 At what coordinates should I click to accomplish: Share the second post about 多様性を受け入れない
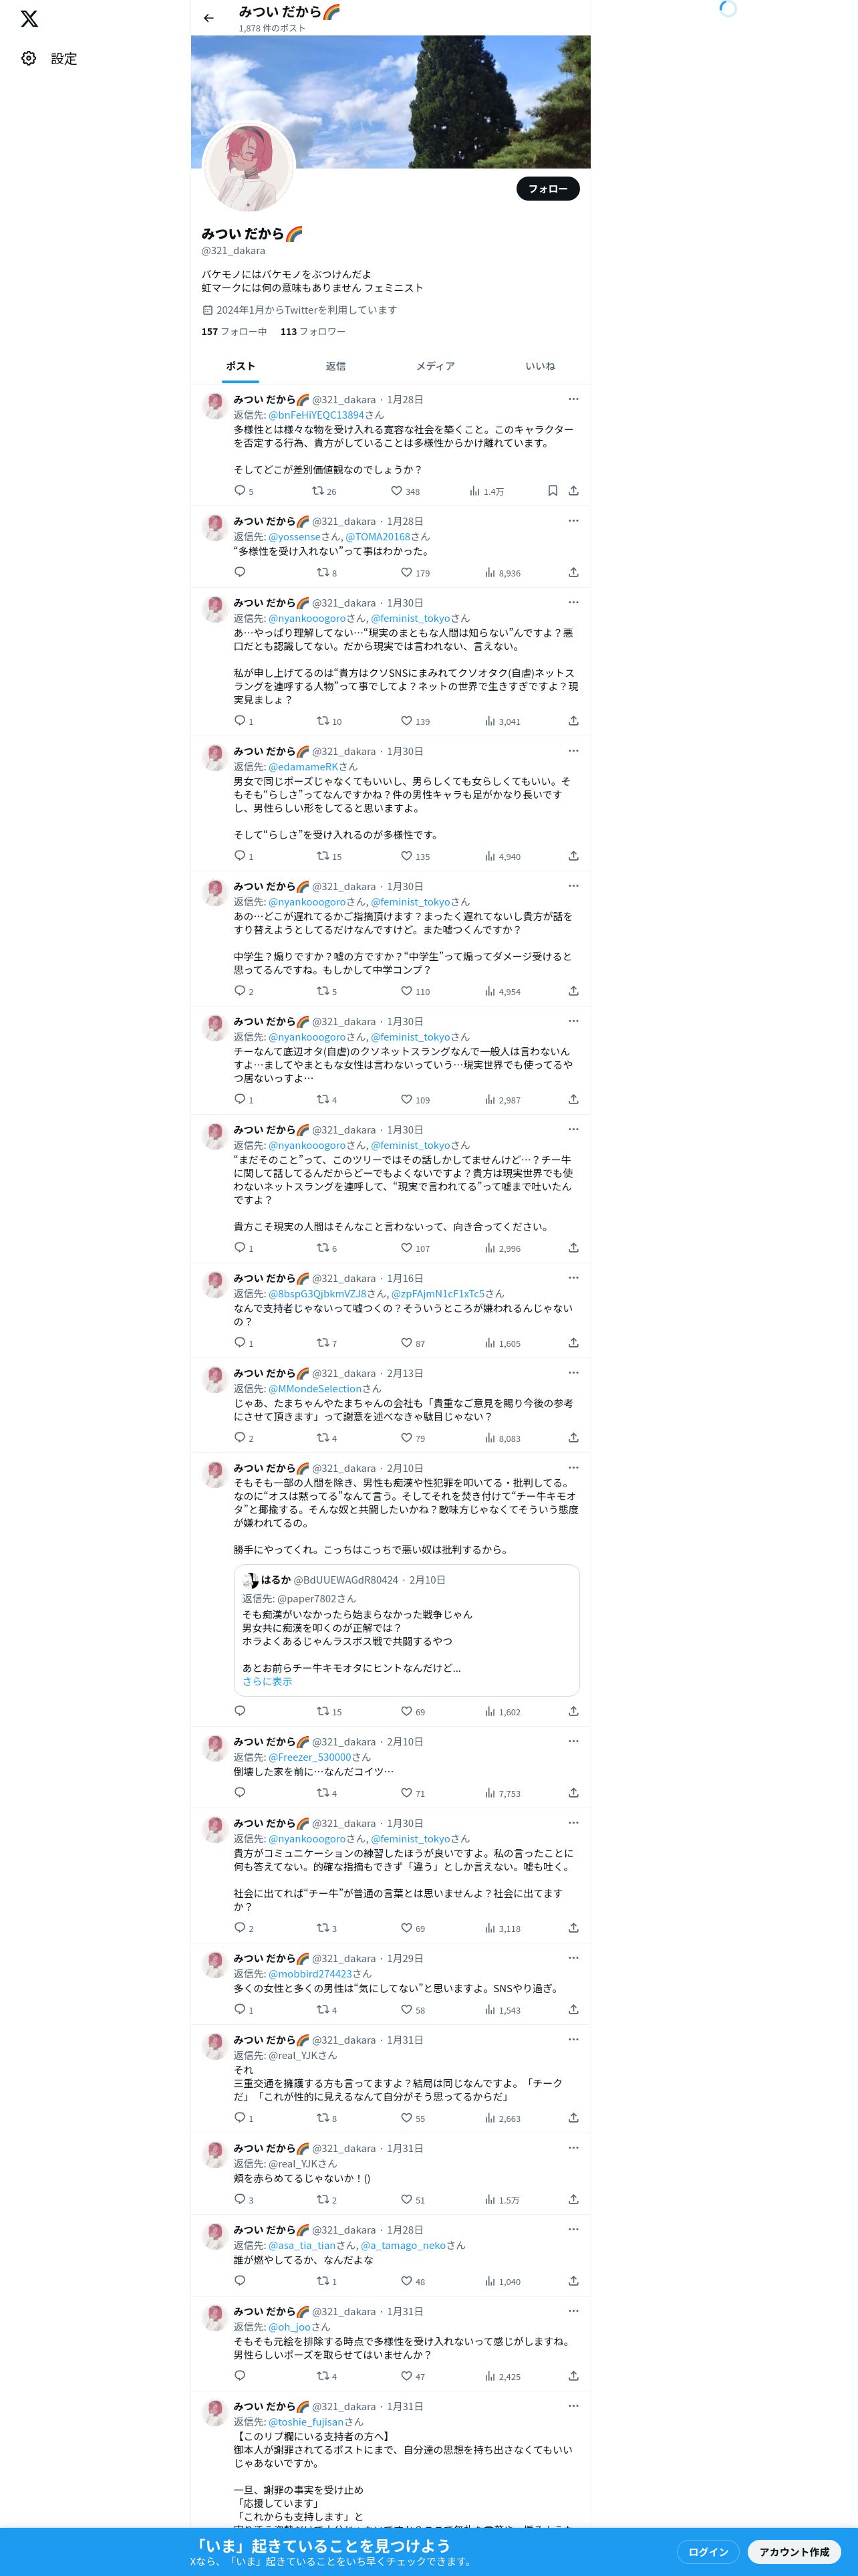click(573, 573)
